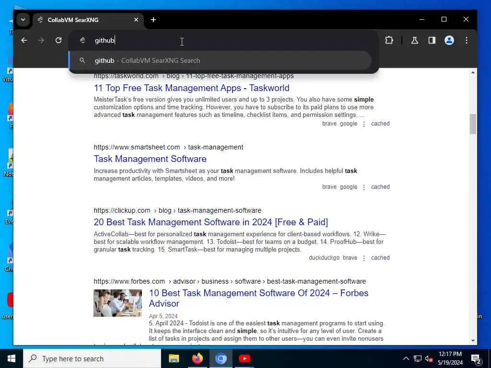
Task: Open the Chrome three-dot menu
Action: (x=466, y=40)
